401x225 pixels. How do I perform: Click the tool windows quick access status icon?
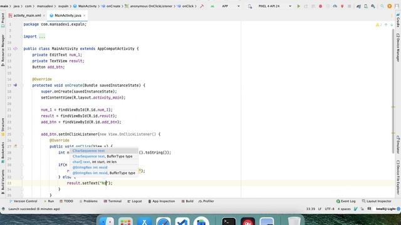(3, 209)
